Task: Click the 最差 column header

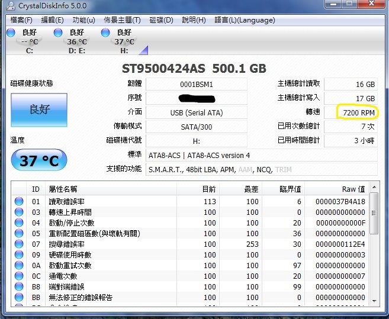Action: point(240,189)
